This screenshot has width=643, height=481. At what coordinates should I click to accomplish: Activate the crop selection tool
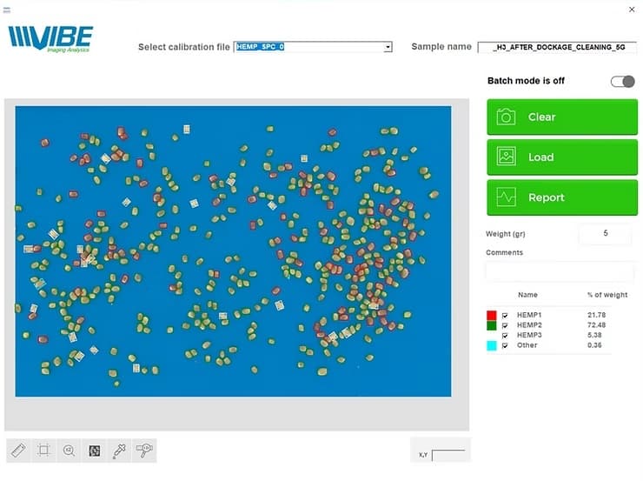pyautogui.click(x=44, y=450)
